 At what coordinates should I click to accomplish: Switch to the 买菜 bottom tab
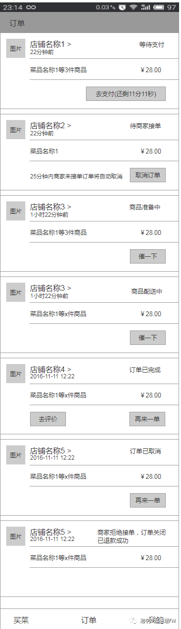tap(21, 620)
